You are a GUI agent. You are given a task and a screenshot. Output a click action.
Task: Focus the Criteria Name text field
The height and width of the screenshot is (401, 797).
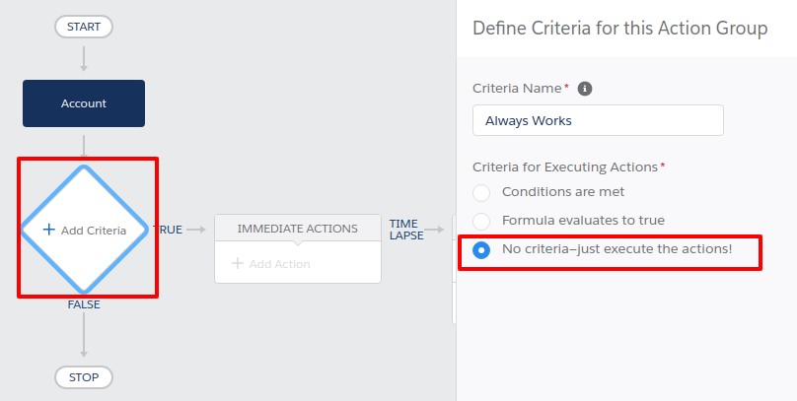[598, 120]
